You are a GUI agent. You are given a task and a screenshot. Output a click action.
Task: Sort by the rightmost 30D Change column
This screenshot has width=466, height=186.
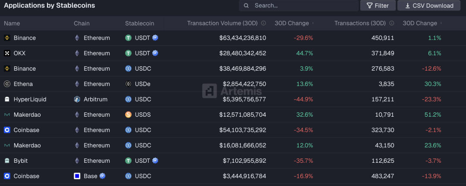[420, 23]
